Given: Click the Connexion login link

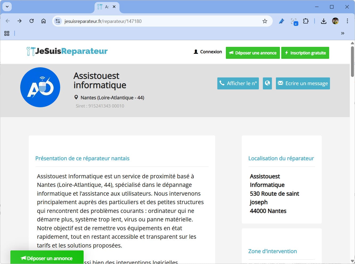Looking at the screenshot, I should click(x=208, y=52).
